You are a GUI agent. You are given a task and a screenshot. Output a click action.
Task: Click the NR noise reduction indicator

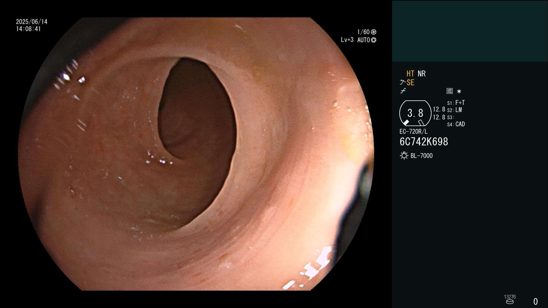tap(422, 74)
